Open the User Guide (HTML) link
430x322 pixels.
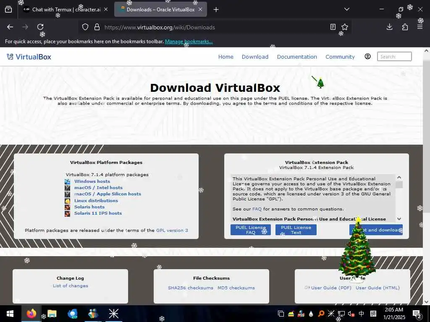tap(378, 288)
